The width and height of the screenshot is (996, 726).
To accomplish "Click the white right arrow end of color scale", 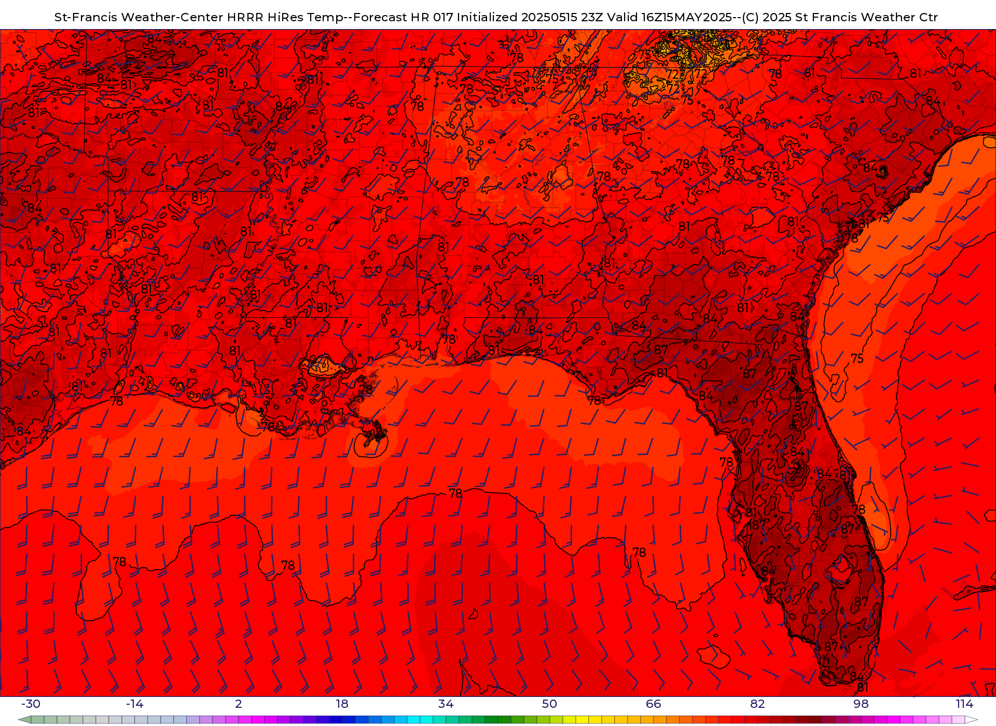I will [971, 720].
